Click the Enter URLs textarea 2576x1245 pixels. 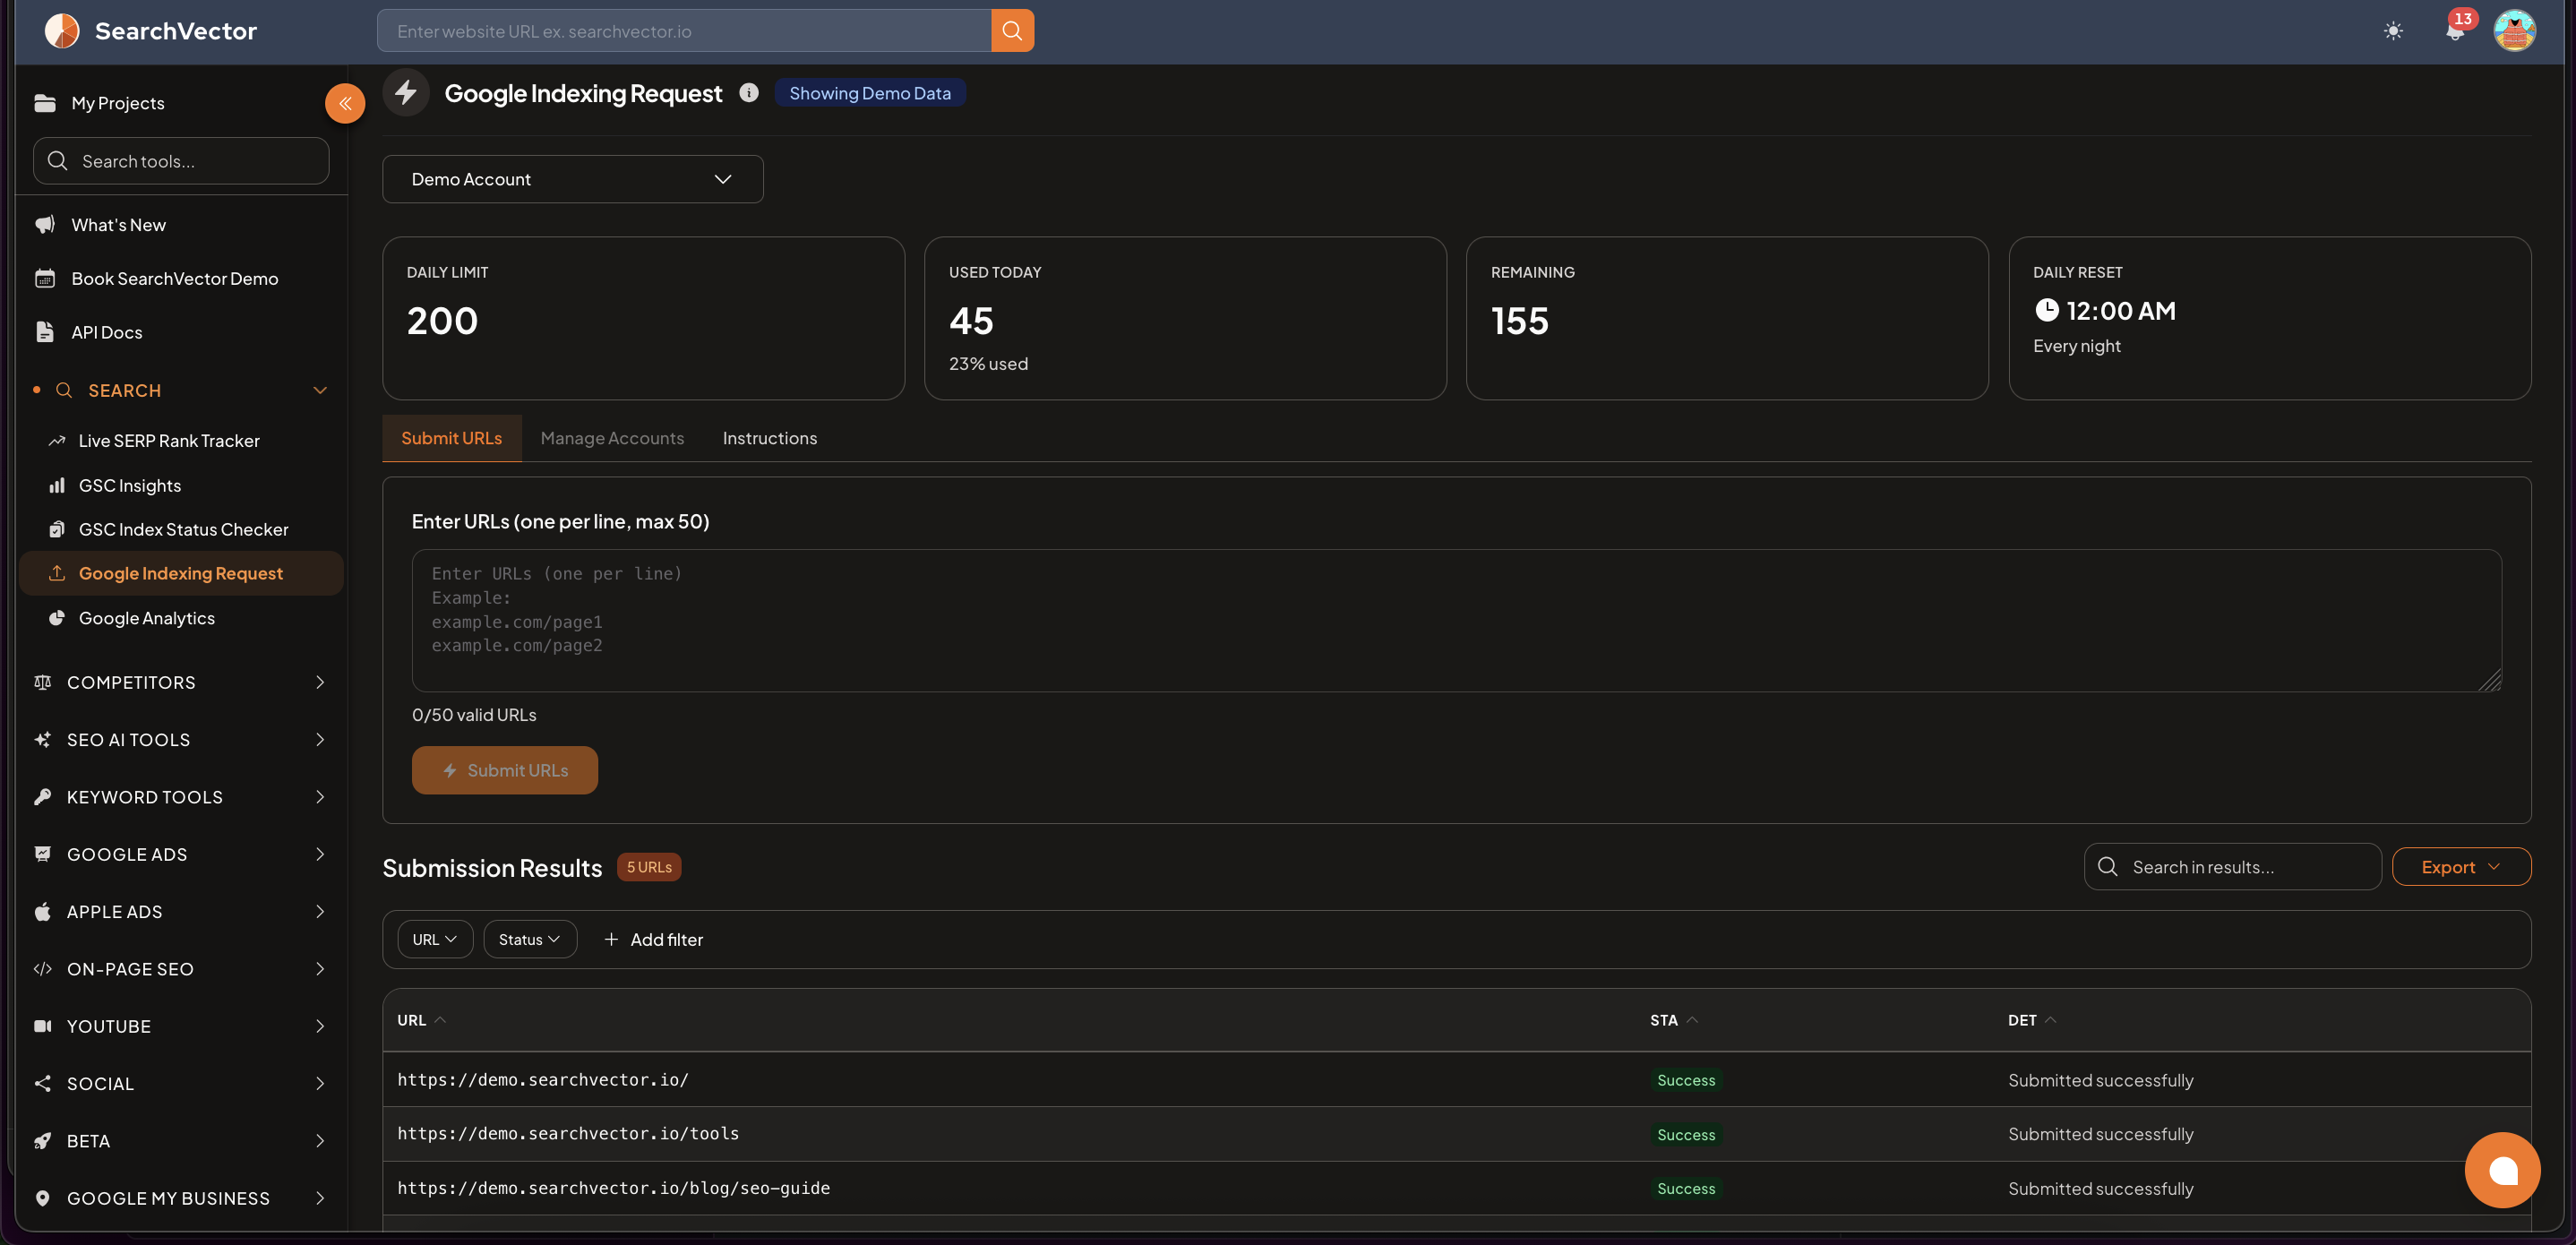[1456, 621]
